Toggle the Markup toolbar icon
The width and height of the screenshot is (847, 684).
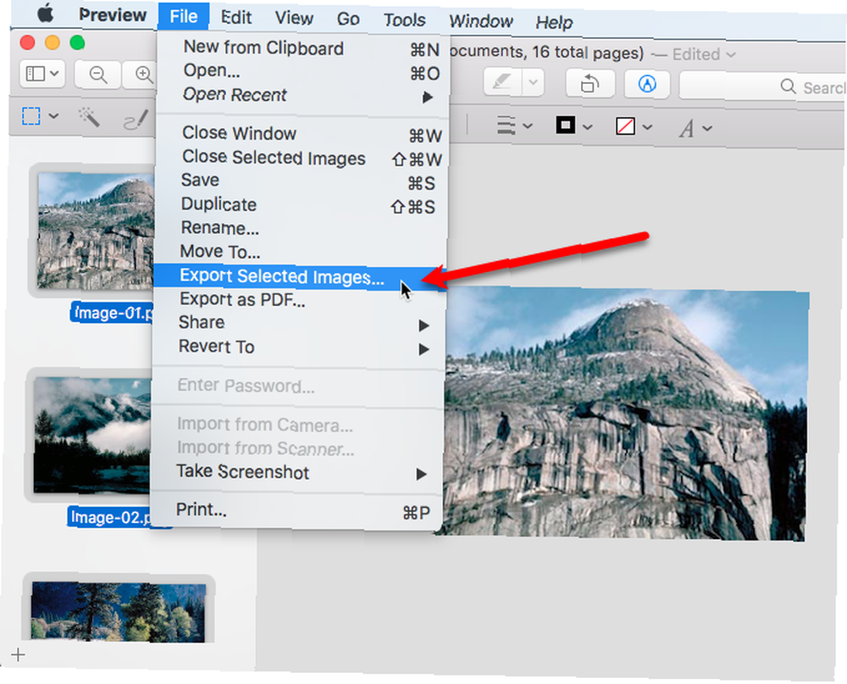pyautogui.click(x=647, y=84)
